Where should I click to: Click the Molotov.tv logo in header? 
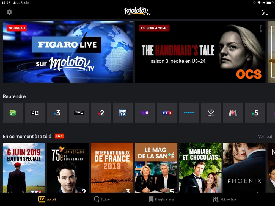(x=137, y=11)
